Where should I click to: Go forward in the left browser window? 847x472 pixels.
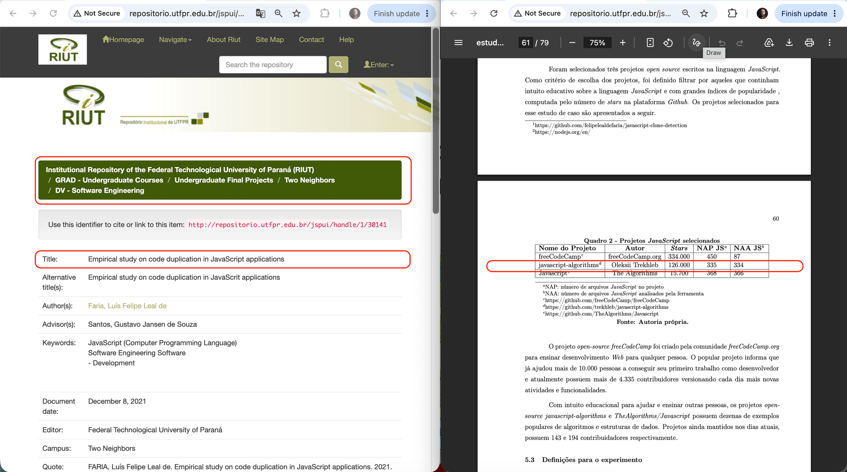(x=33, y=14)
